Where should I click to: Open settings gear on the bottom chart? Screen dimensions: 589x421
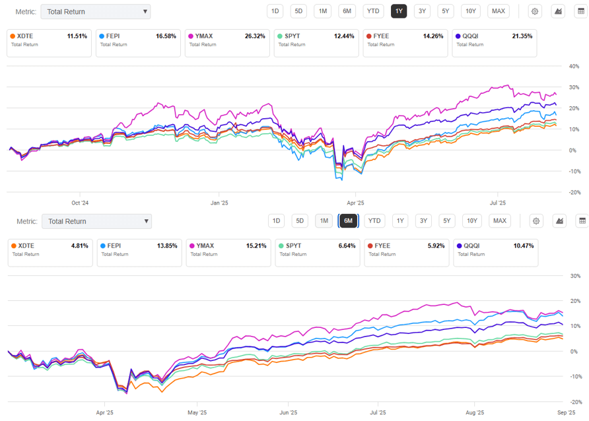(x=536, y=221)
